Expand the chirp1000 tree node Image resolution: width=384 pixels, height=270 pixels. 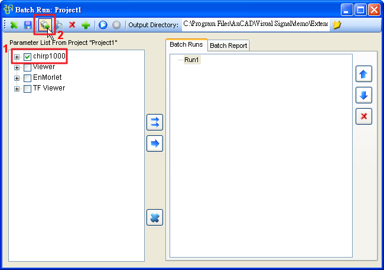[17, 57]
